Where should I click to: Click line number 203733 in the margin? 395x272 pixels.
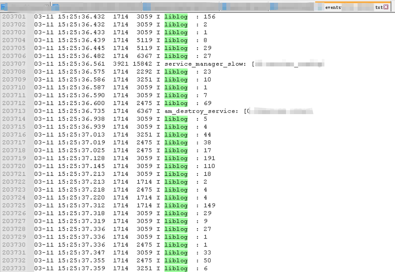click(x=14, y=268)
